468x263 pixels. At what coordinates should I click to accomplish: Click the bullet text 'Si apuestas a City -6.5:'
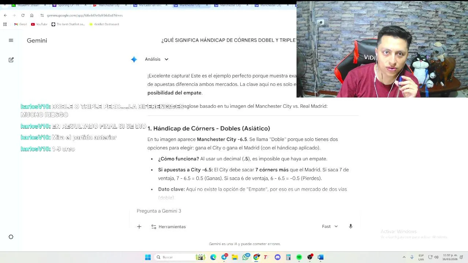pyautogui.click(x=185, y=170)
